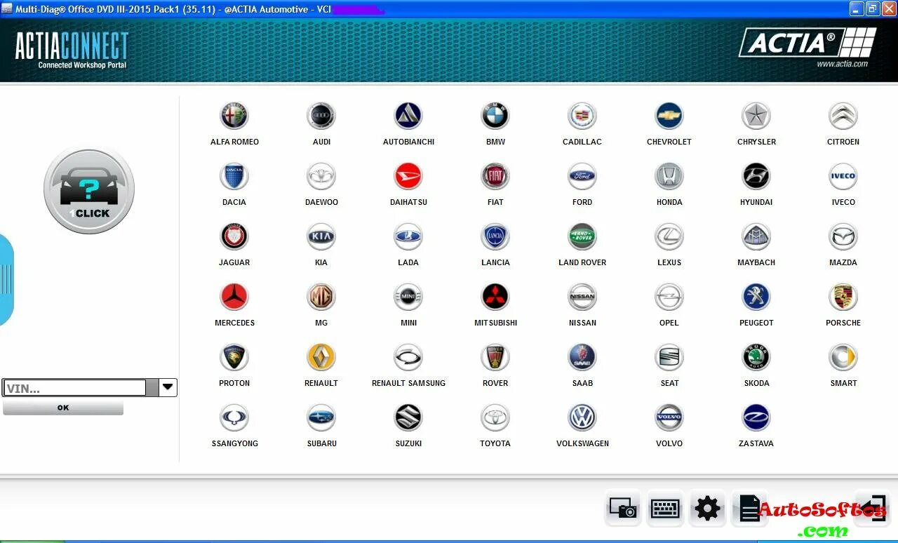Viewport: 898px width, 543px height.
Task: Choose the Kia logo
Action: tap(321, 236)
